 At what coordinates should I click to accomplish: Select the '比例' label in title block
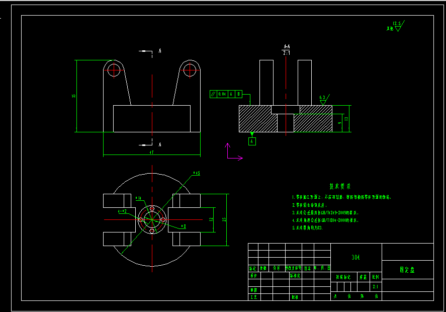(x=376, y=277)
